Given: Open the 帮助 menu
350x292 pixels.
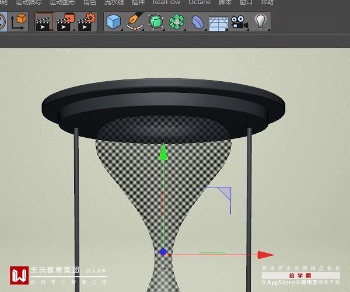Looking at the screenshot, I should [x=267, y=2].
